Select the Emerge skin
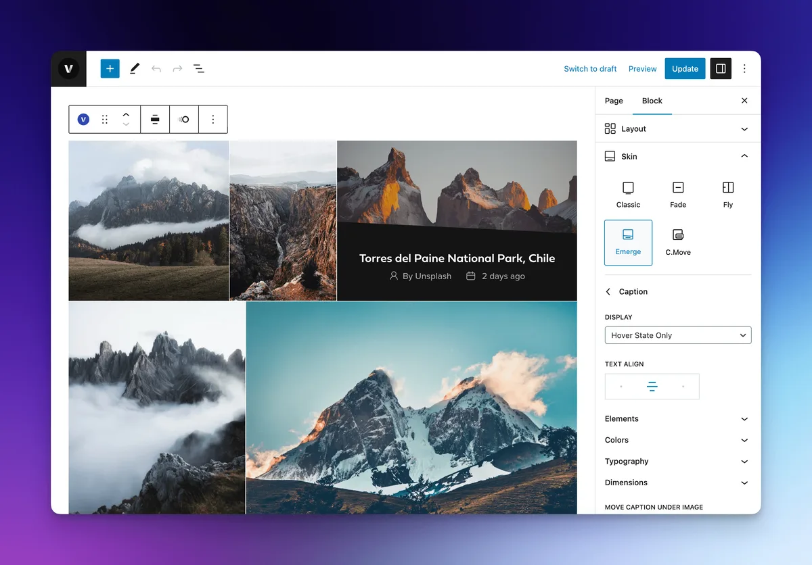The image size is (812, 565). pyautogui.click(x=628, y=243)
